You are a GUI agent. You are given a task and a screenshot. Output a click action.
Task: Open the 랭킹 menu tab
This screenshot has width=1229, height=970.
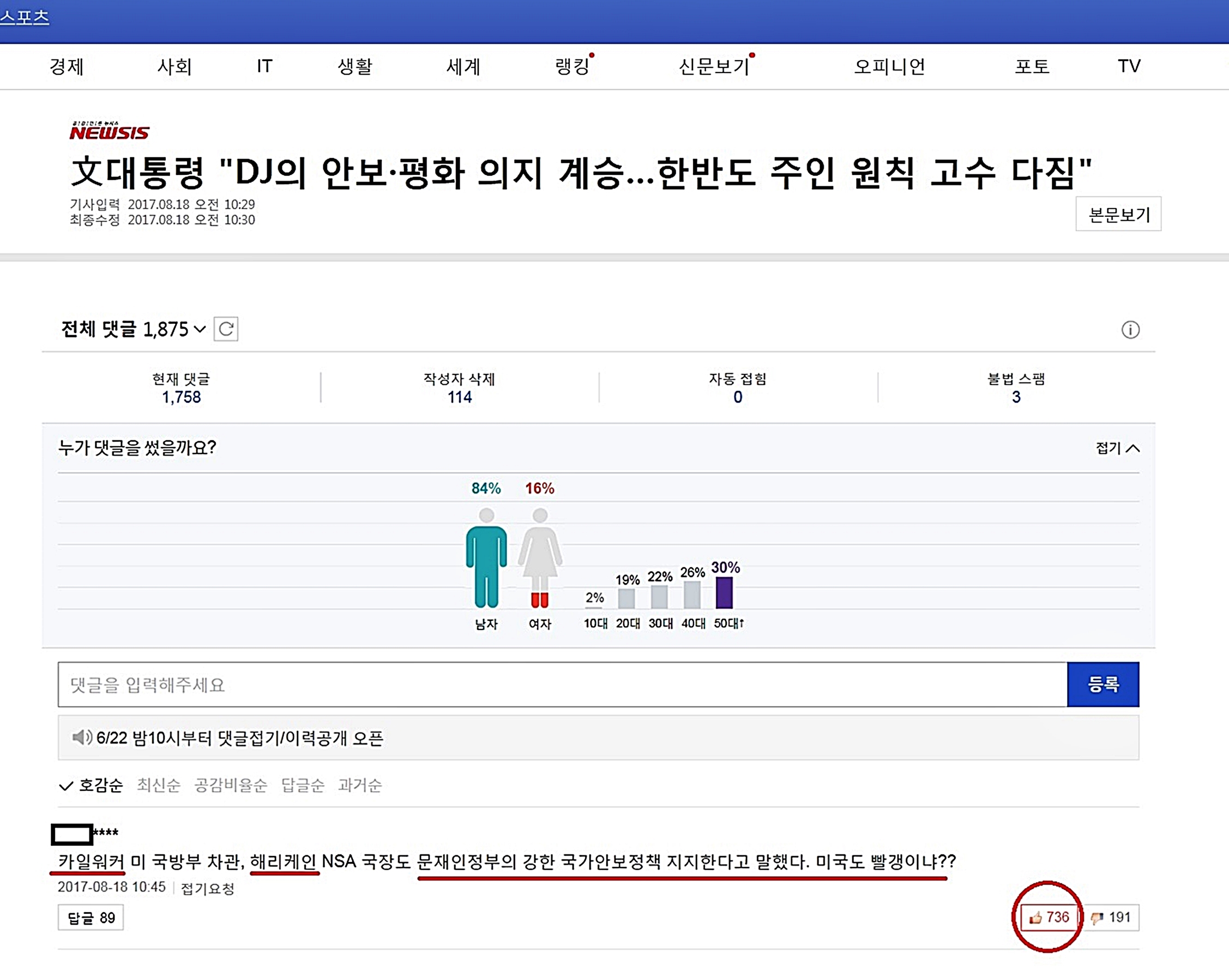tap(571, 66)
